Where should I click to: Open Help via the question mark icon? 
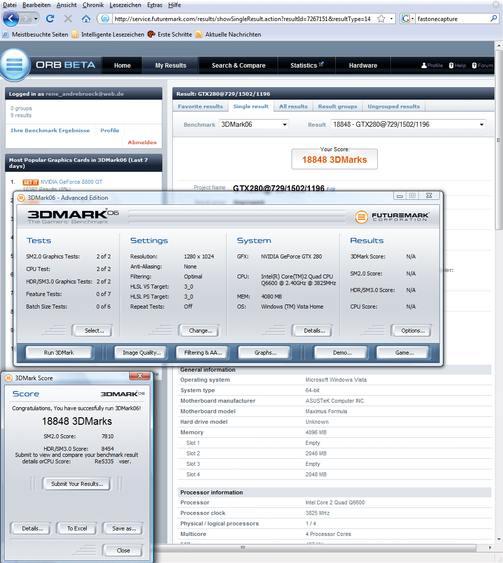point(451,65)
